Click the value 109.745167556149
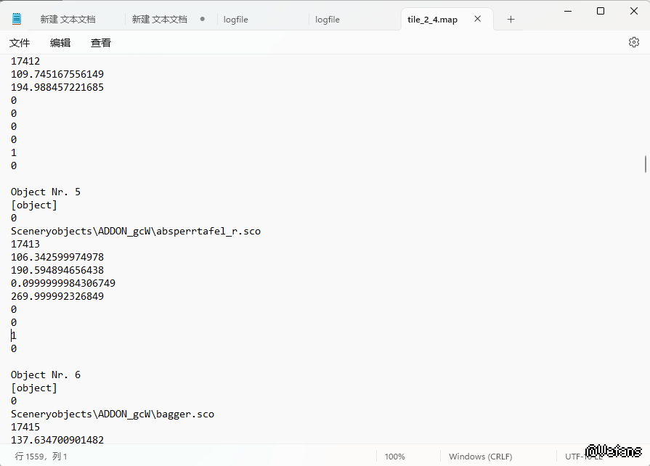The width and height of the screenshot is (650, 466). (x=57, y=74)
